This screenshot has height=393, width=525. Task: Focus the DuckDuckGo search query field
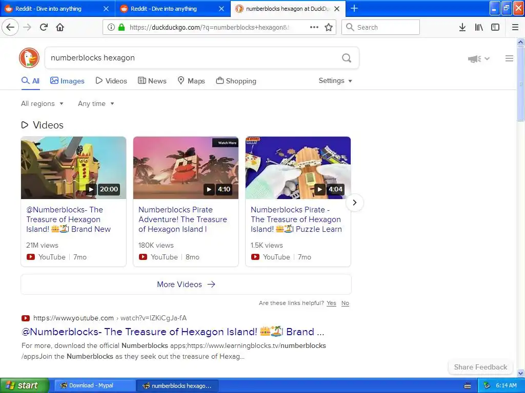(x=193, y=58)
